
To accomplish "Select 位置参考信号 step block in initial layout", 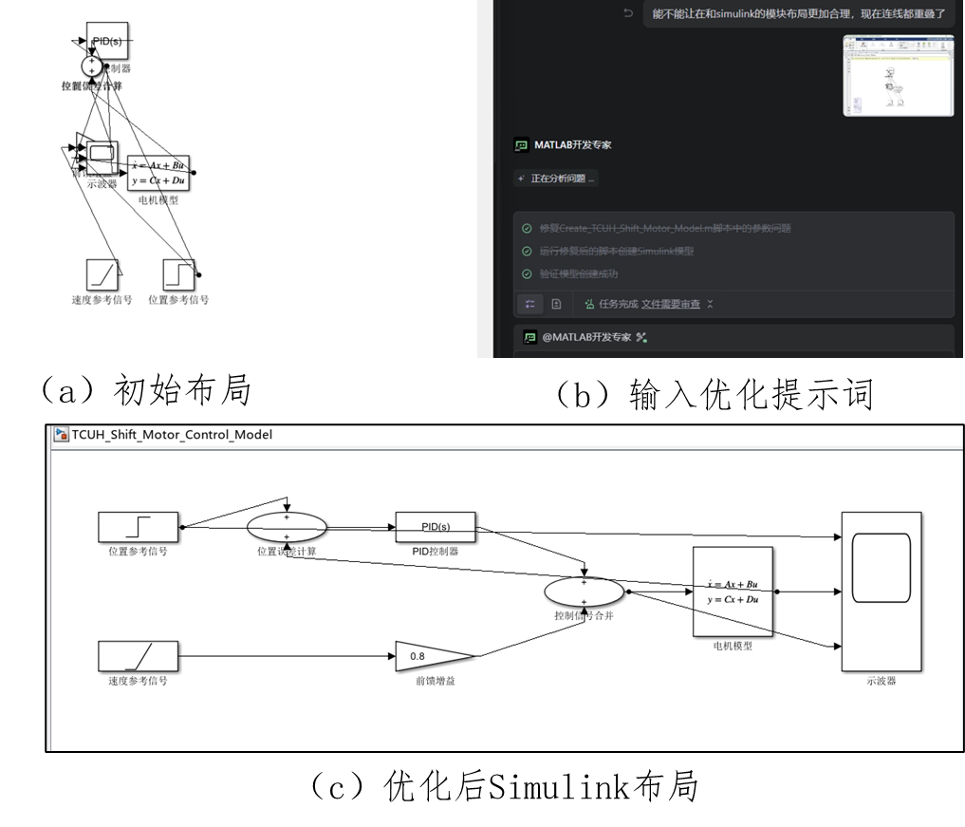I will (x=178, y=274).
